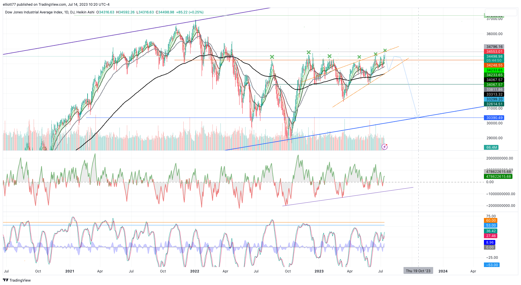Image resolution: width=521 pixels, height=285 pixels.
Task: Click the pink 27.46 oscillator value label
Action: [491, 236]
